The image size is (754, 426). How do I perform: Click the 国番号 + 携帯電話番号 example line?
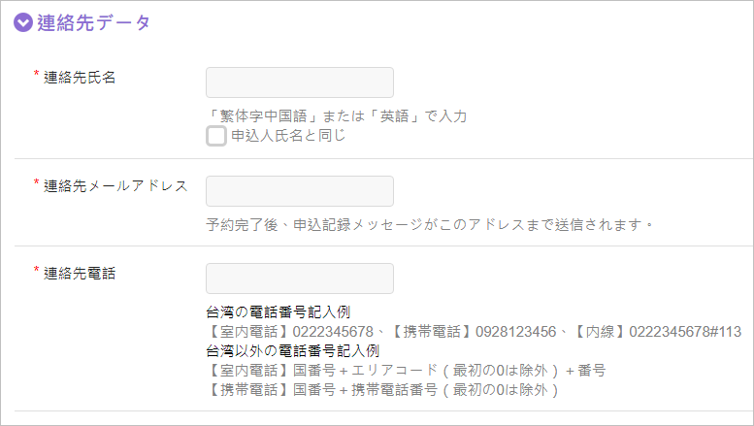click(x=383, y=390)
